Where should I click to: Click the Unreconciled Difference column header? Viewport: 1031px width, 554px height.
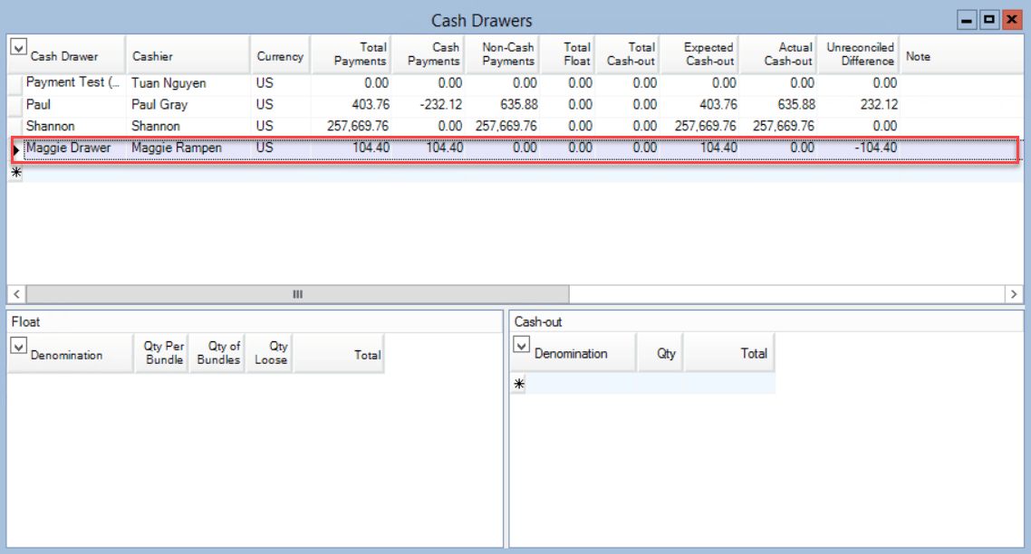859,53
